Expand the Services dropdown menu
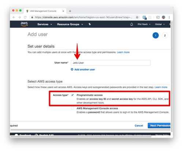The height and width of the screenshot is (151, 183). (x=45, y=24)
